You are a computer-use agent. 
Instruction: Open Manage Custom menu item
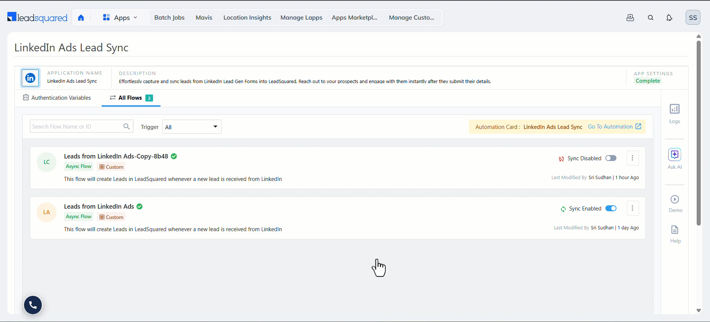[412, 18]
